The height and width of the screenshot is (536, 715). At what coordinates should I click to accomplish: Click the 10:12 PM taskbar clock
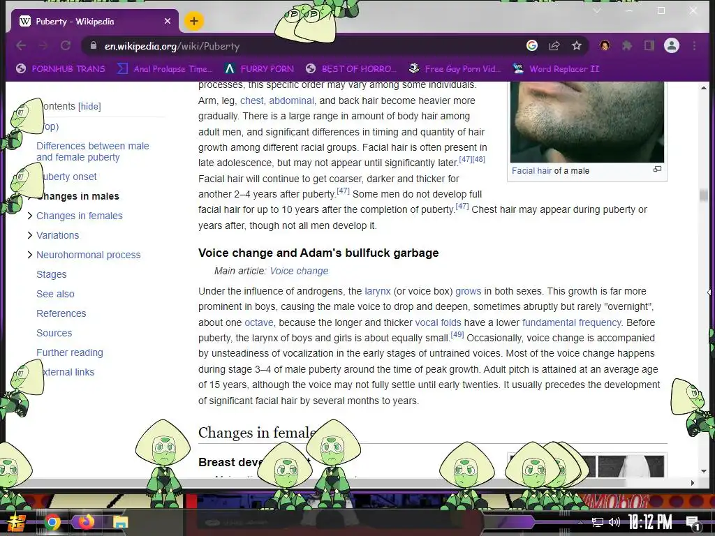650,522
